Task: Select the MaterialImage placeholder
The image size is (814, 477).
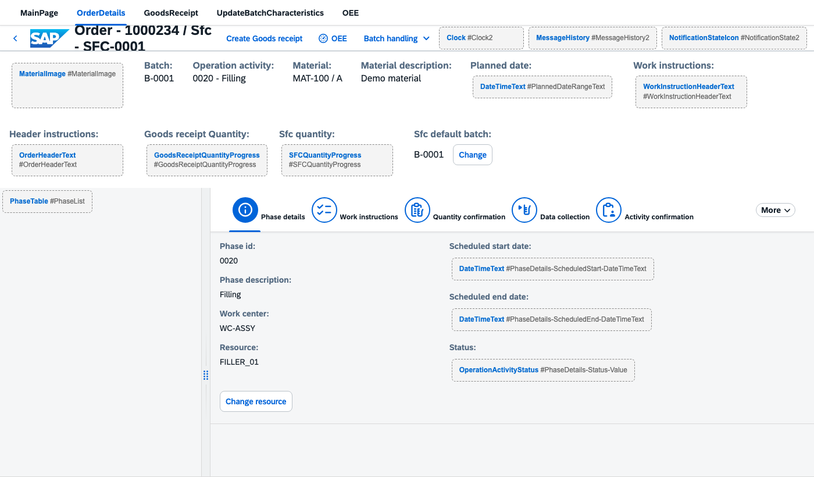Action: tap(67, 86)
